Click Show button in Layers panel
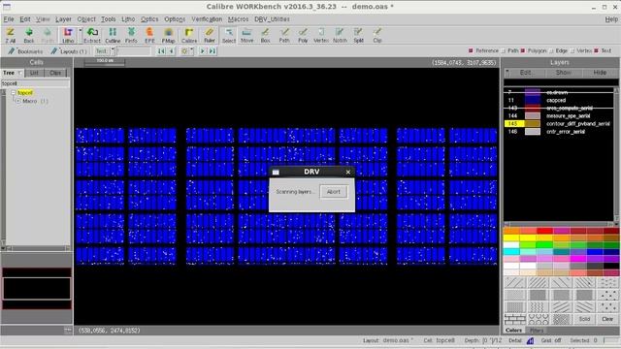621x349 pixels. pos(563,73)
